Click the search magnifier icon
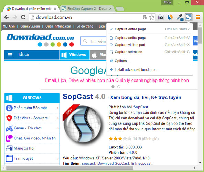Screen dimensions: 204x172 pos(85,41)
